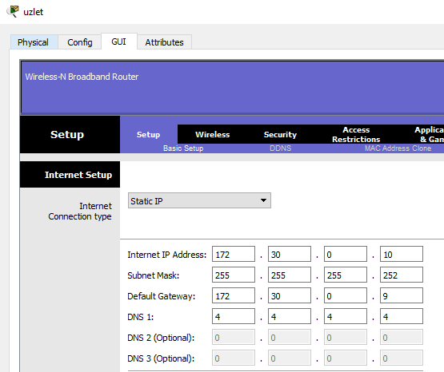The image size is (444, 372).
Task: Select the GUI tab
Action: [x=119, y=42]
